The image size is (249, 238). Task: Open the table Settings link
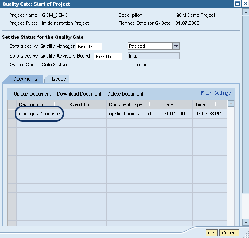223,93
